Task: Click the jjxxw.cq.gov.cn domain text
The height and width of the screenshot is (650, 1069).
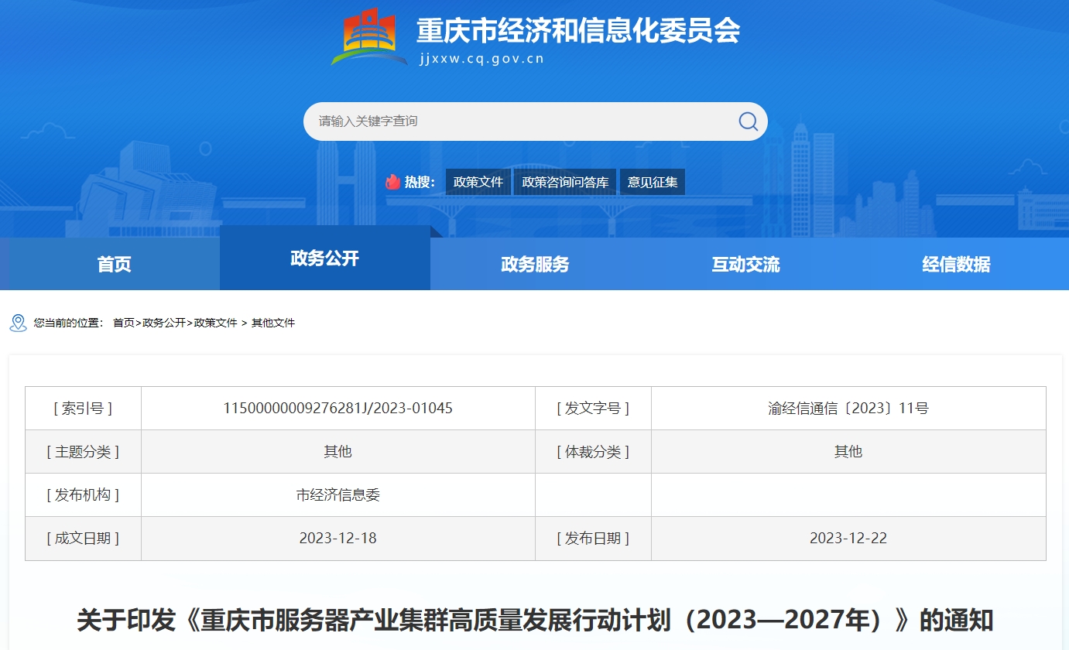Action: click(x=481, y=59)
